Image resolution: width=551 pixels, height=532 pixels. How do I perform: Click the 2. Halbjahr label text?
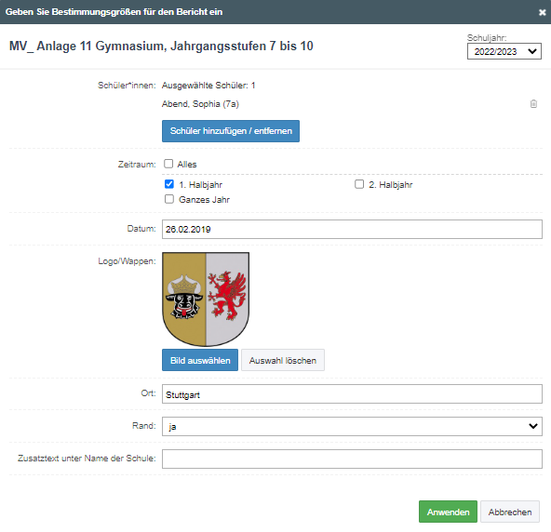(390, 185)
